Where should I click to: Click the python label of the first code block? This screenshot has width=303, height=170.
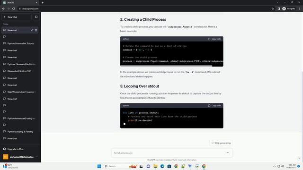tap(125, 39)
